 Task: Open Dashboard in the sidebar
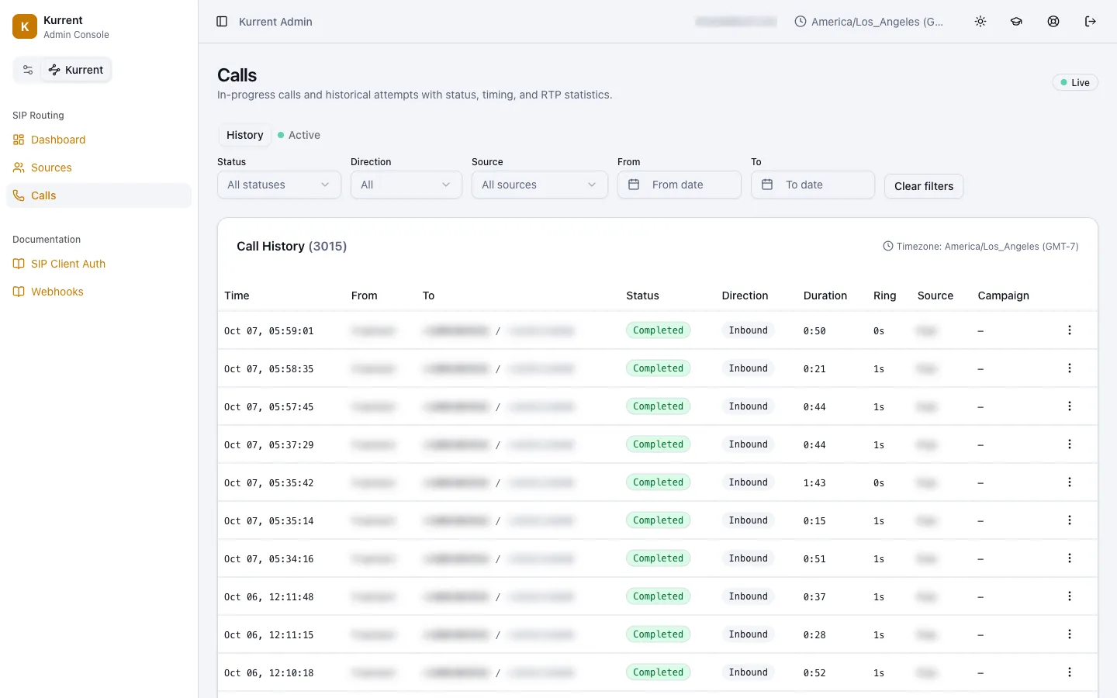(x=99, y=140)
